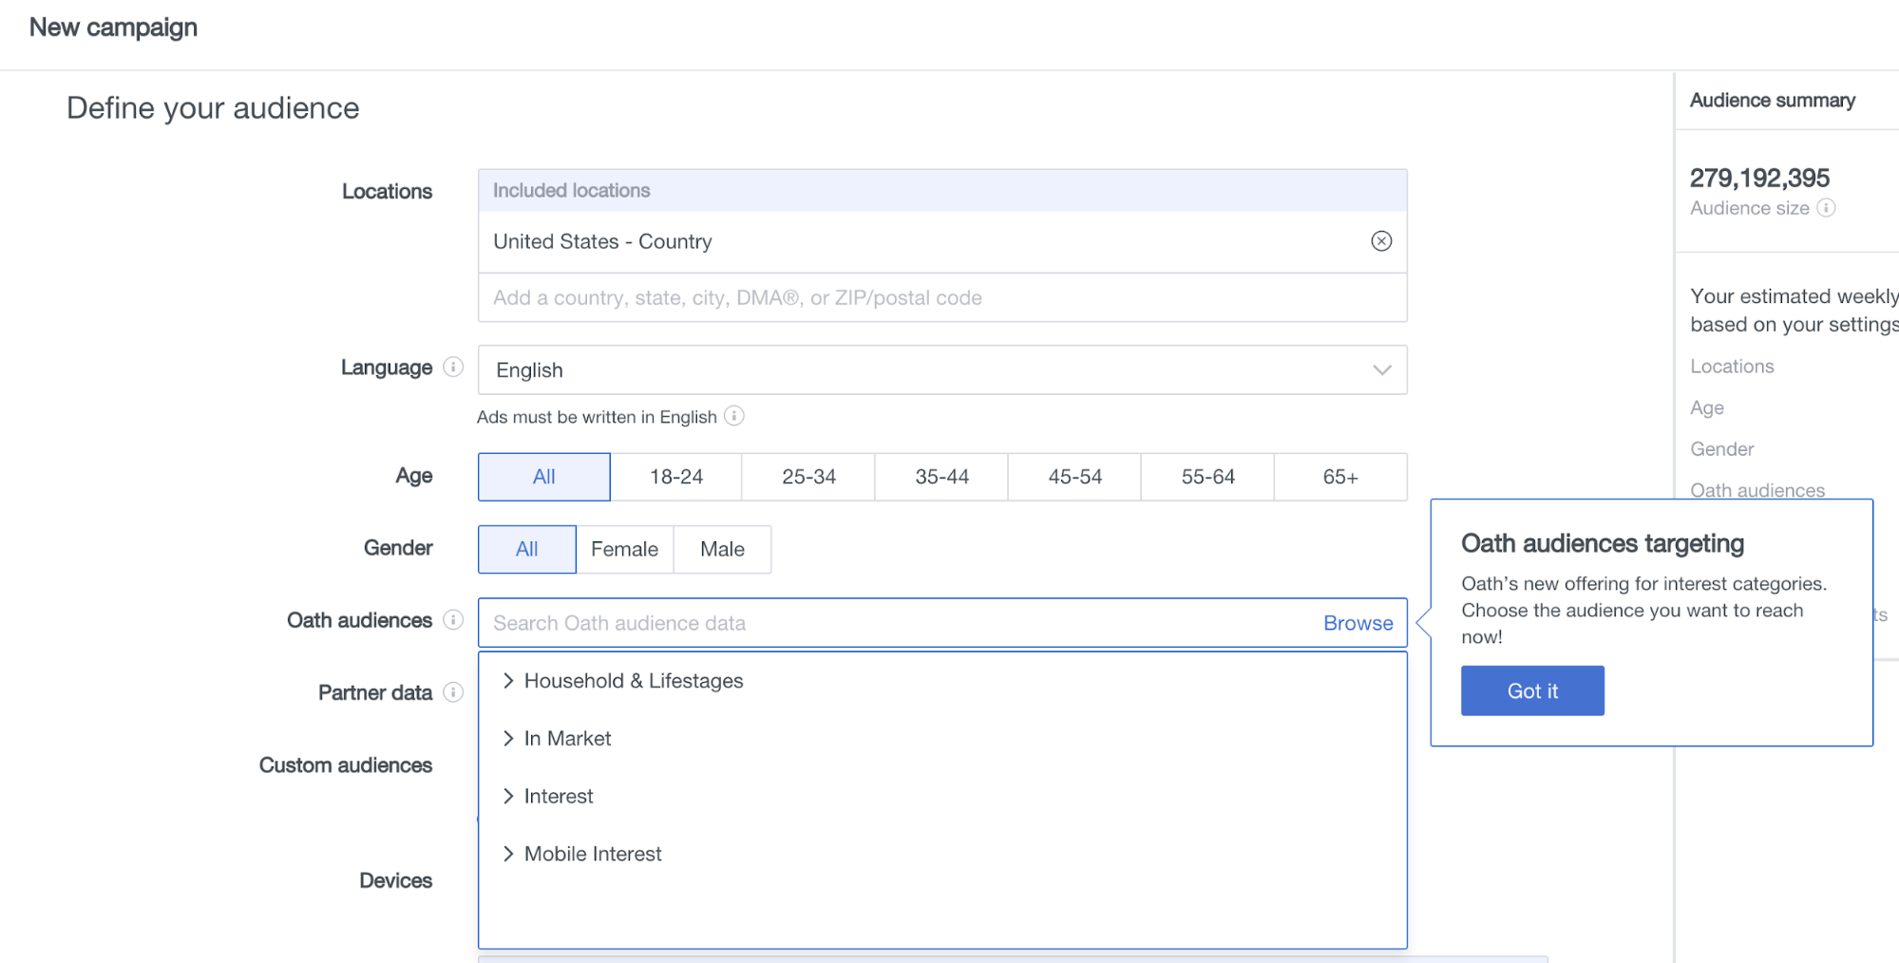The width and height of the screenshot is (1899, 963).
Task: Click info icon next to Language label
Action: point(454,367)
